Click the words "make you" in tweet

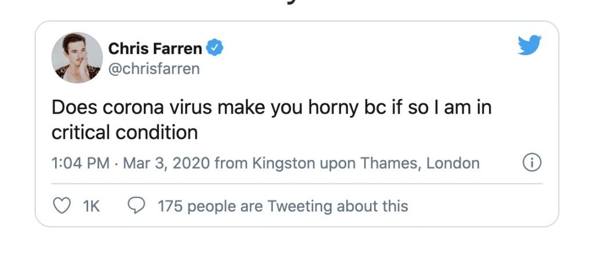coord(245,108)
